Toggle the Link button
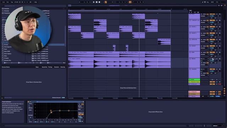 click(x=4, y=2)
